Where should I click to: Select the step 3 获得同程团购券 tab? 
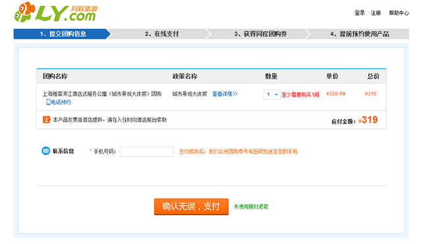(x=260, y=34)
